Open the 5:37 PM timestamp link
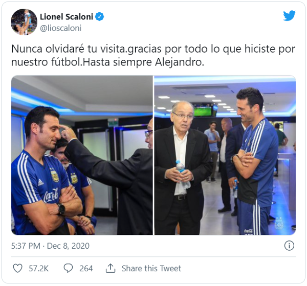Image resolution: width=307 pixels, height=286 pixels. click(26, 246)
